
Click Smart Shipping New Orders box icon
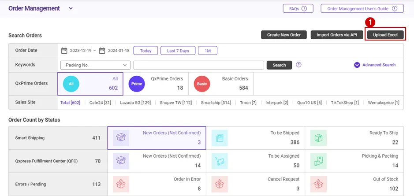pyautogui.click(x=121, y=138)
